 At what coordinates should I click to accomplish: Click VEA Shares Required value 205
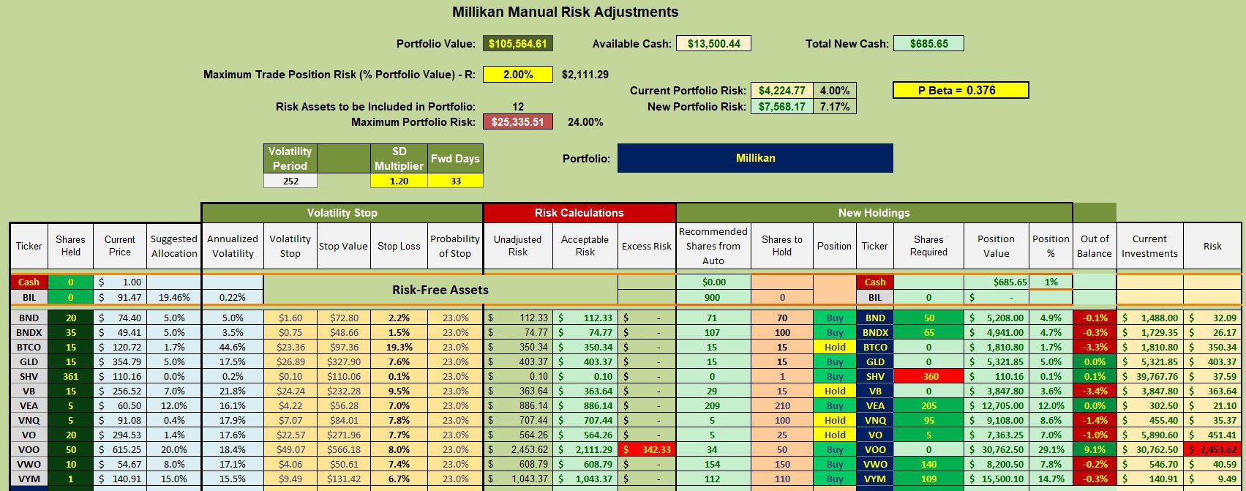929,405
